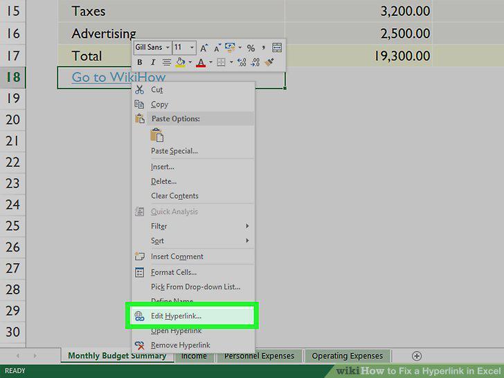Image resolution: width=504 pixels, height=378 pixels.
Task: Apply percent style format
Action: (251, 48)
